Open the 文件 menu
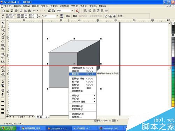Image resolution: width=175 pixels, height=131 pixels. click(8, 6)
